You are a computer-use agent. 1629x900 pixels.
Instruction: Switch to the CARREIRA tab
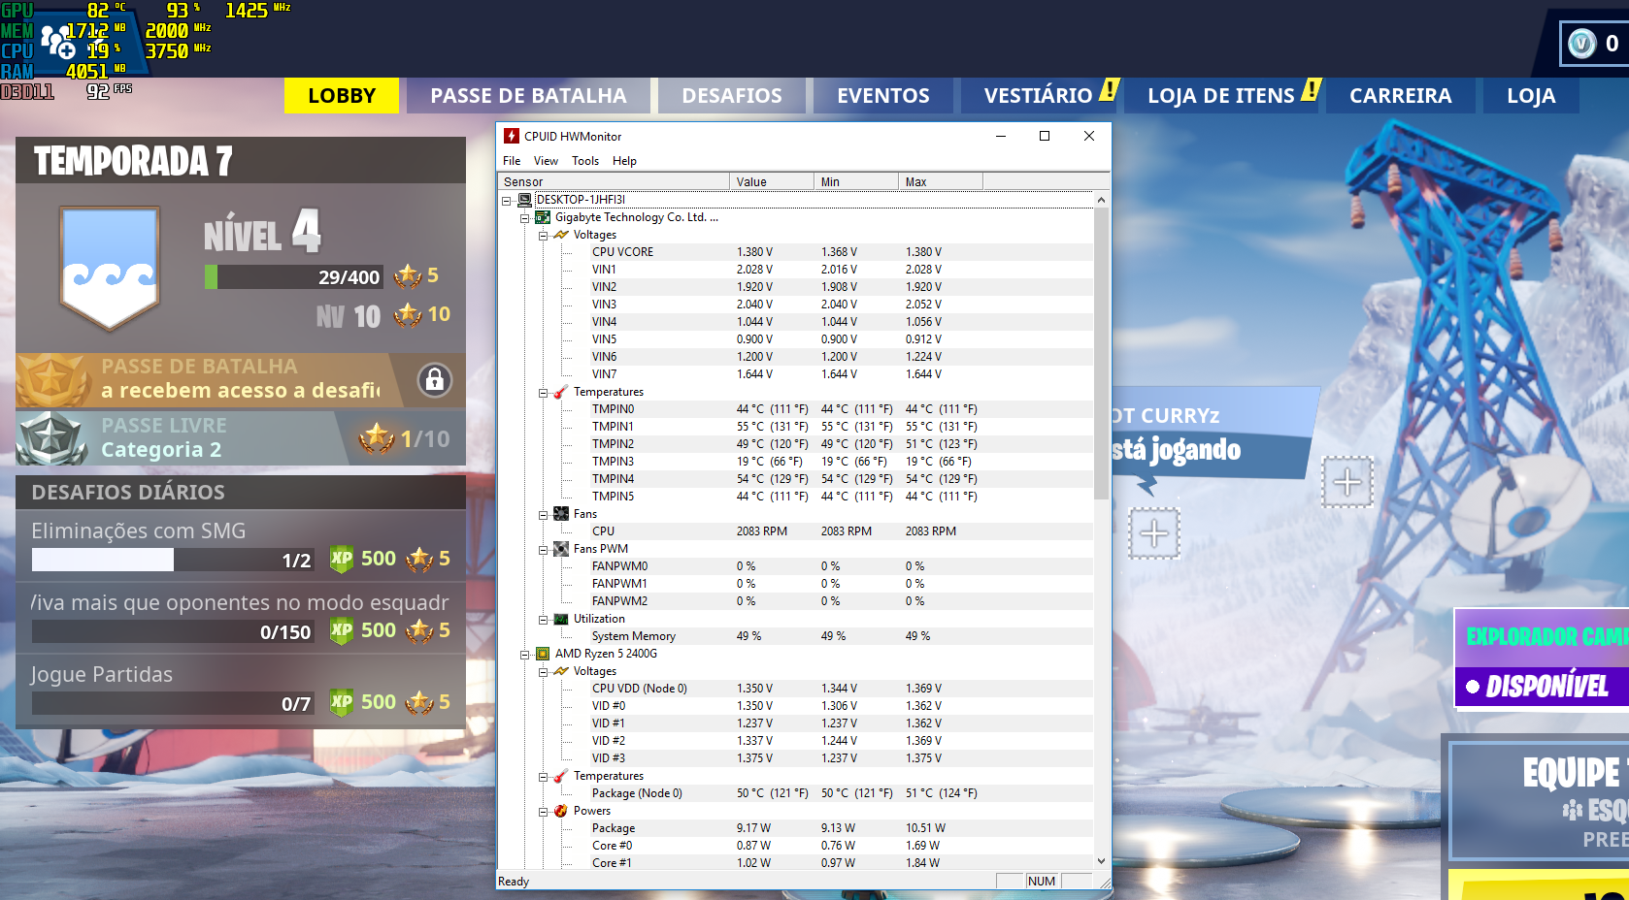(x=1401, y=96)
